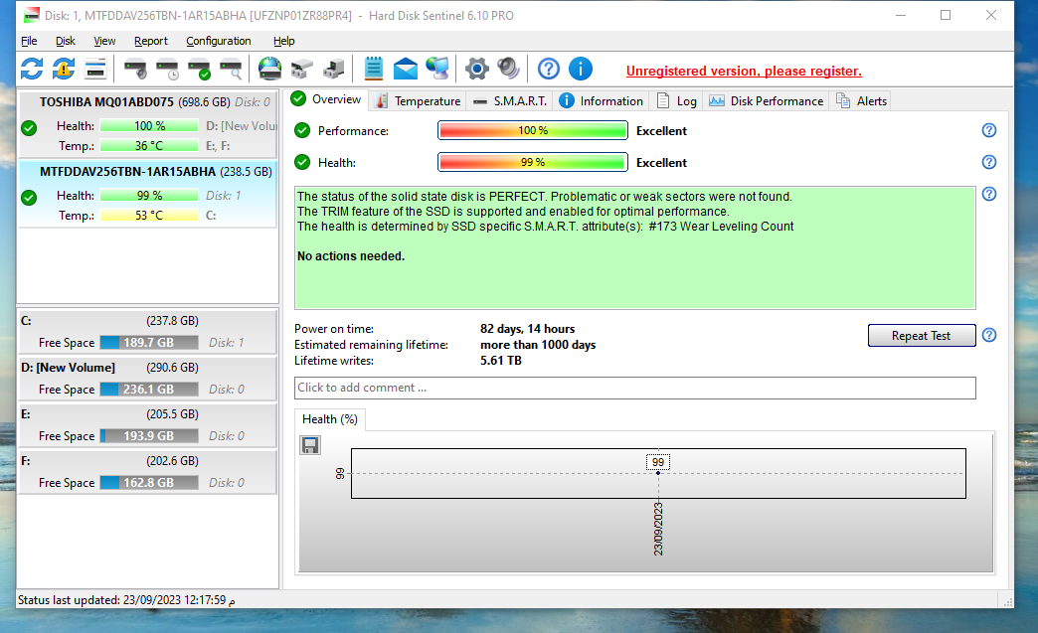Open the Report menu

[x=151, y=41]
